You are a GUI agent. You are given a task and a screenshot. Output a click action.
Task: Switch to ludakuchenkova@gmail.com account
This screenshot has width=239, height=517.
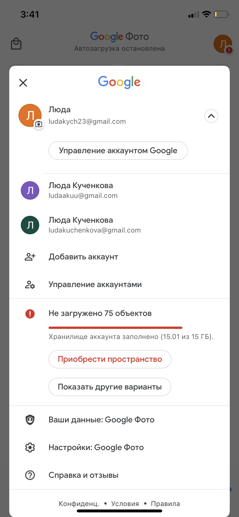pyautogui.click(x=119, y=225)
